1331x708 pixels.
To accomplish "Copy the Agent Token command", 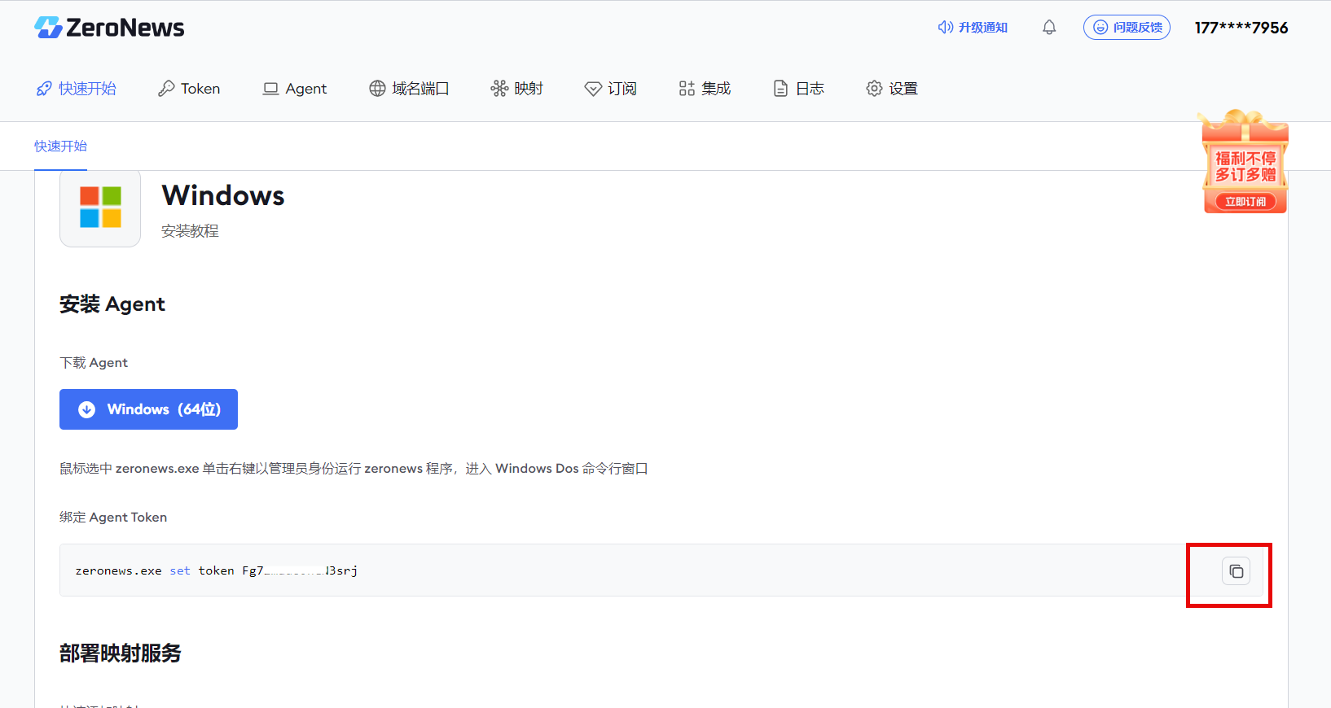I will click(1236, 571).
